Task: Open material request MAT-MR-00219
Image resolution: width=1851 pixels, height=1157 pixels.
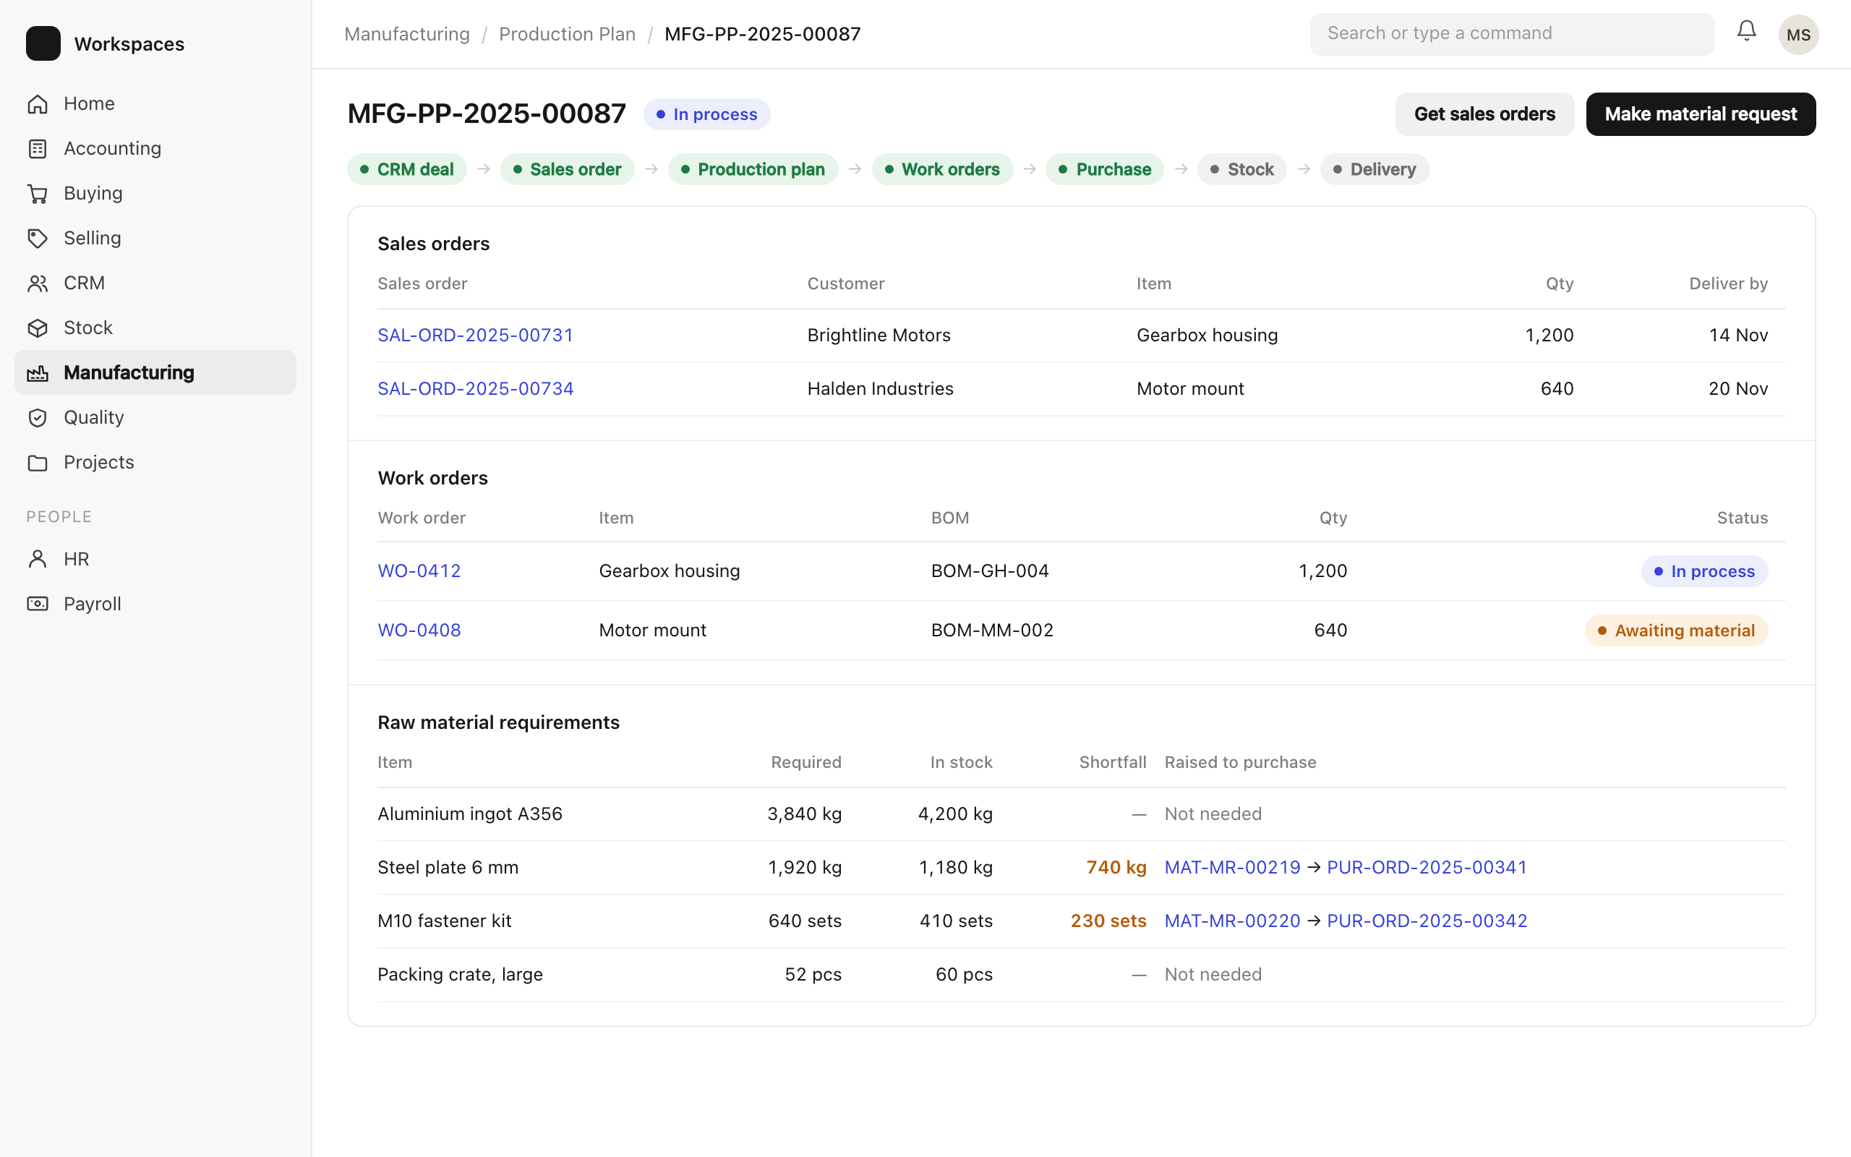Action: pyautogui.click(x=1231, y=867)
